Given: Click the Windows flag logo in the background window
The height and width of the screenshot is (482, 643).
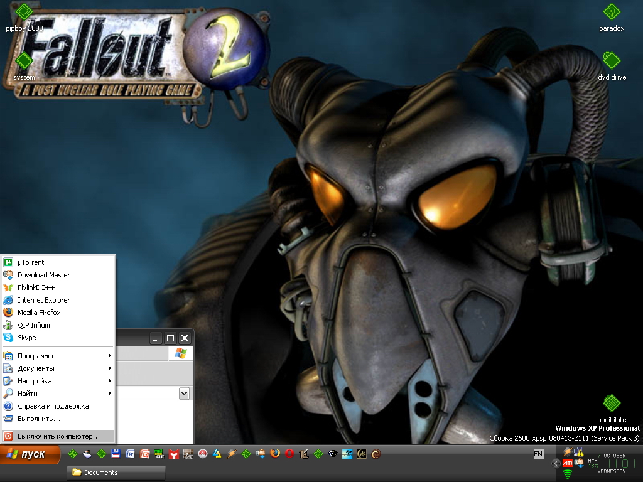Looking at the screenshot, I should (x=180, y=353).
